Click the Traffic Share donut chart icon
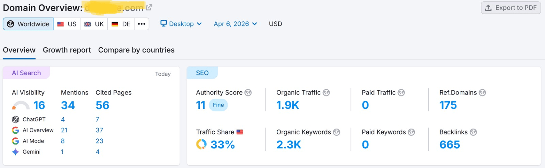The height and width of the screenshot is (168, 545). [x=201, y=144]
